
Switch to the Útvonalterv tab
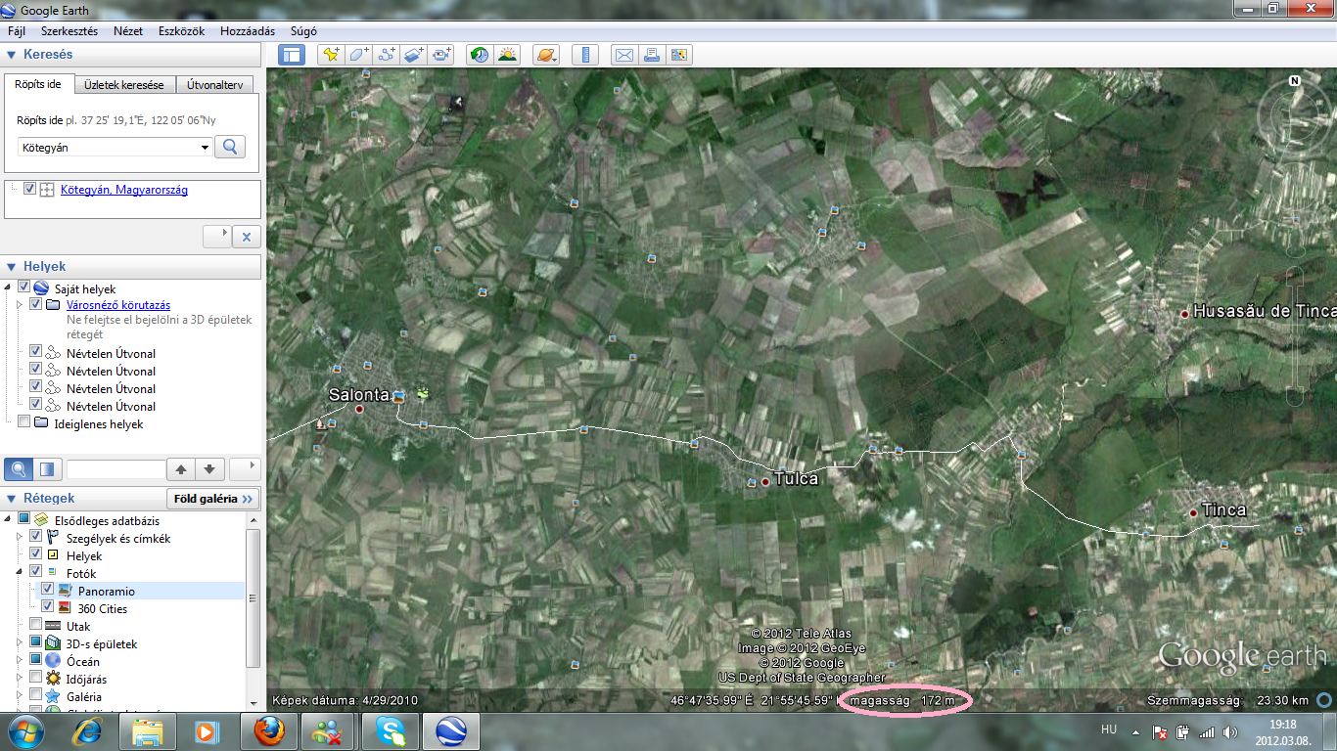214,85
